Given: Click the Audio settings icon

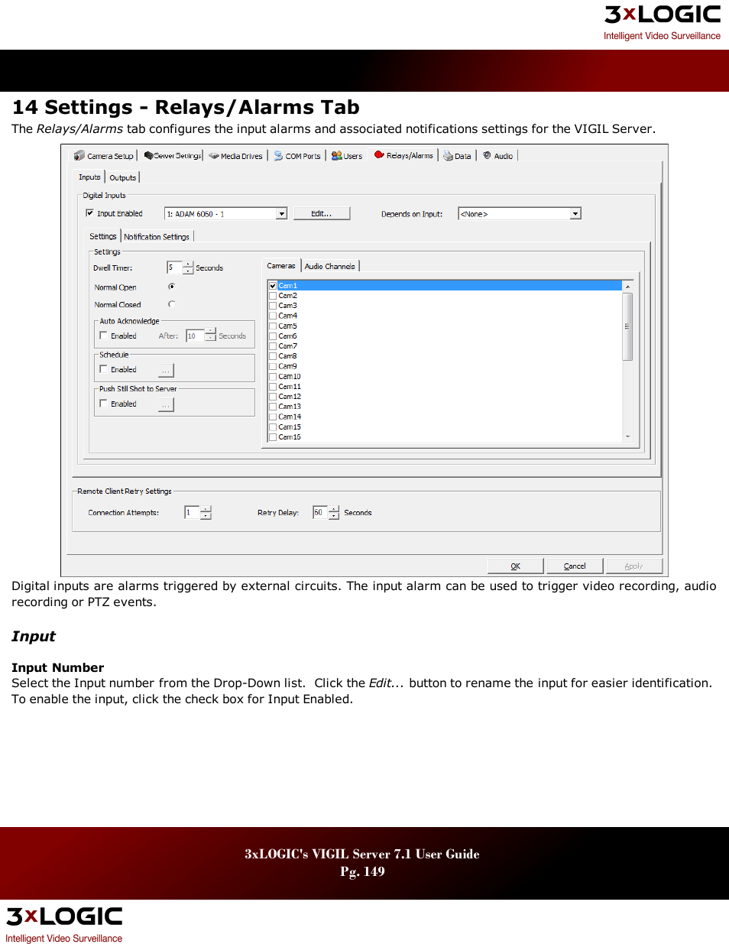Looking at the screenshot, I should pyautogui.click(x=487, y=155).
